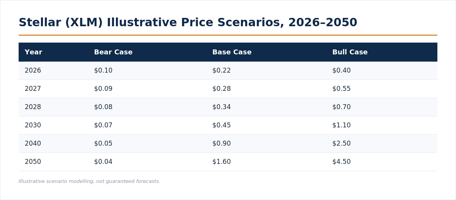Click the $0.40 bull case value
The height and width of the screenshot is (200, 456).
click(x=342, y=71)
